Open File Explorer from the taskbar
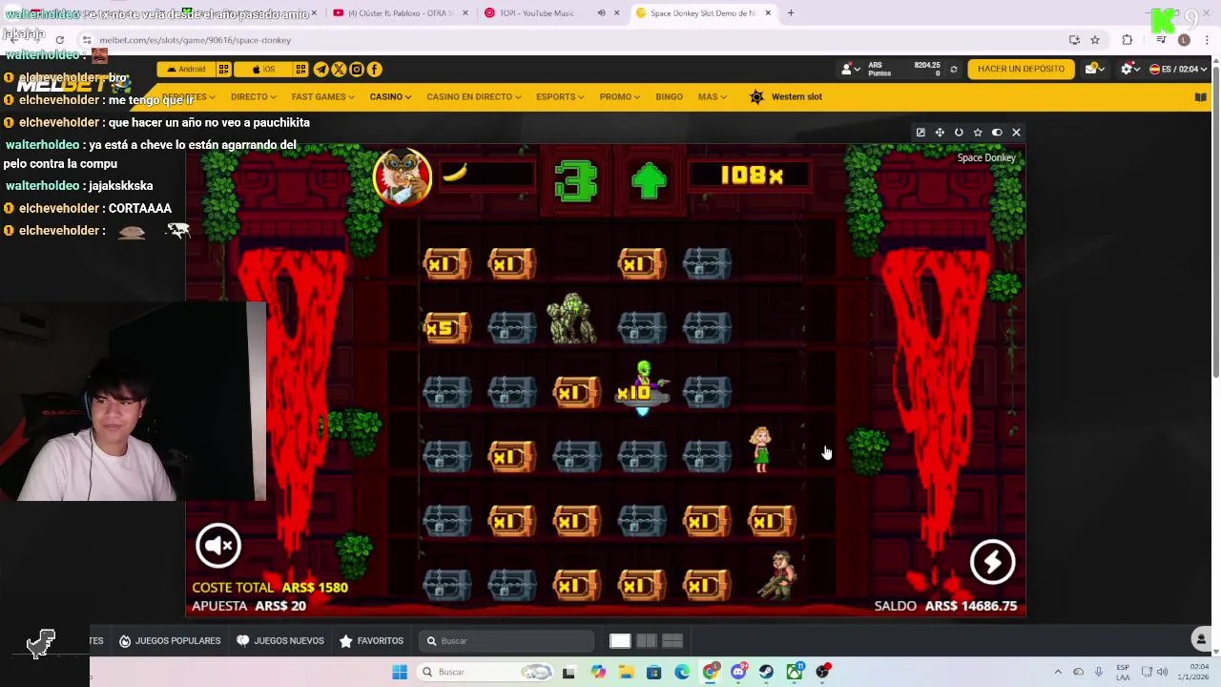1221x687 pixels. pyautogui.click(x=626, y=672)
